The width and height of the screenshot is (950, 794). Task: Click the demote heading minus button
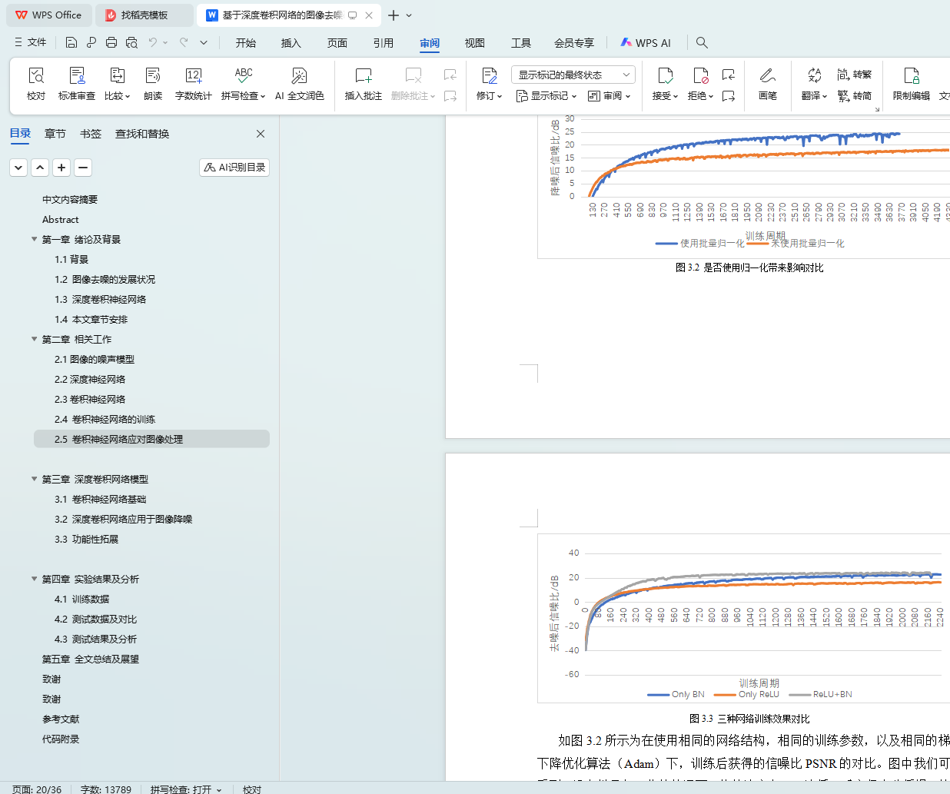pyautogui.click(x=83, y=167)
